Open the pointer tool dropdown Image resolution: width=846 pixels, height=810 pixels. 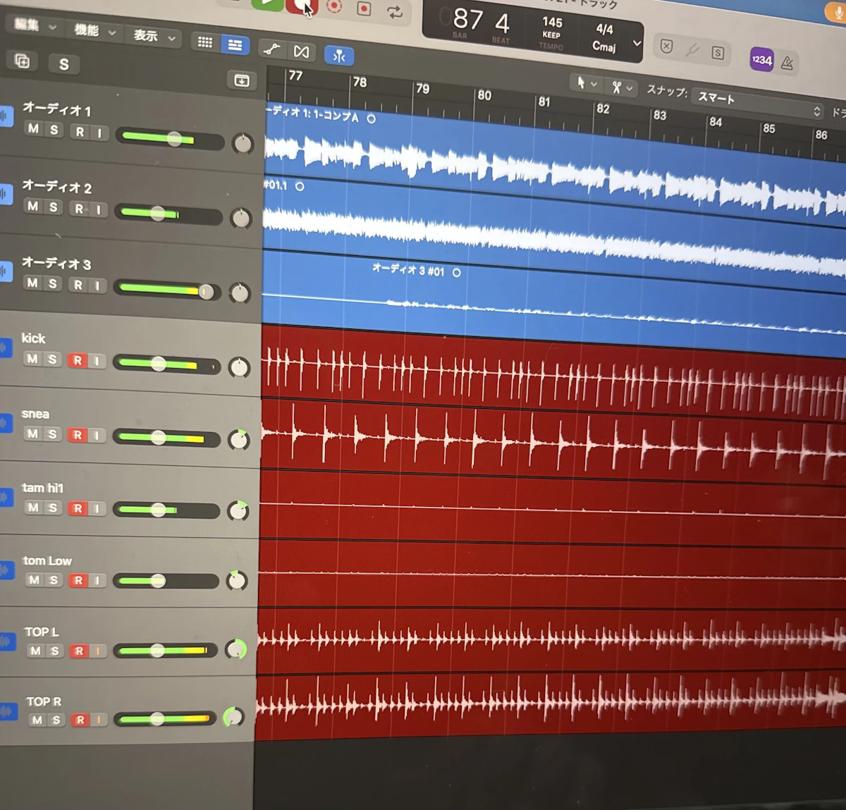pyautogui.click(x=587, y=83)
